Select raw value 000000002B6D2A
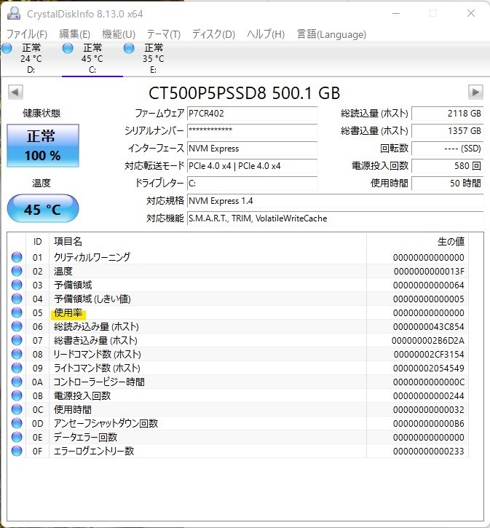The image size is (490, 528). 428,340
